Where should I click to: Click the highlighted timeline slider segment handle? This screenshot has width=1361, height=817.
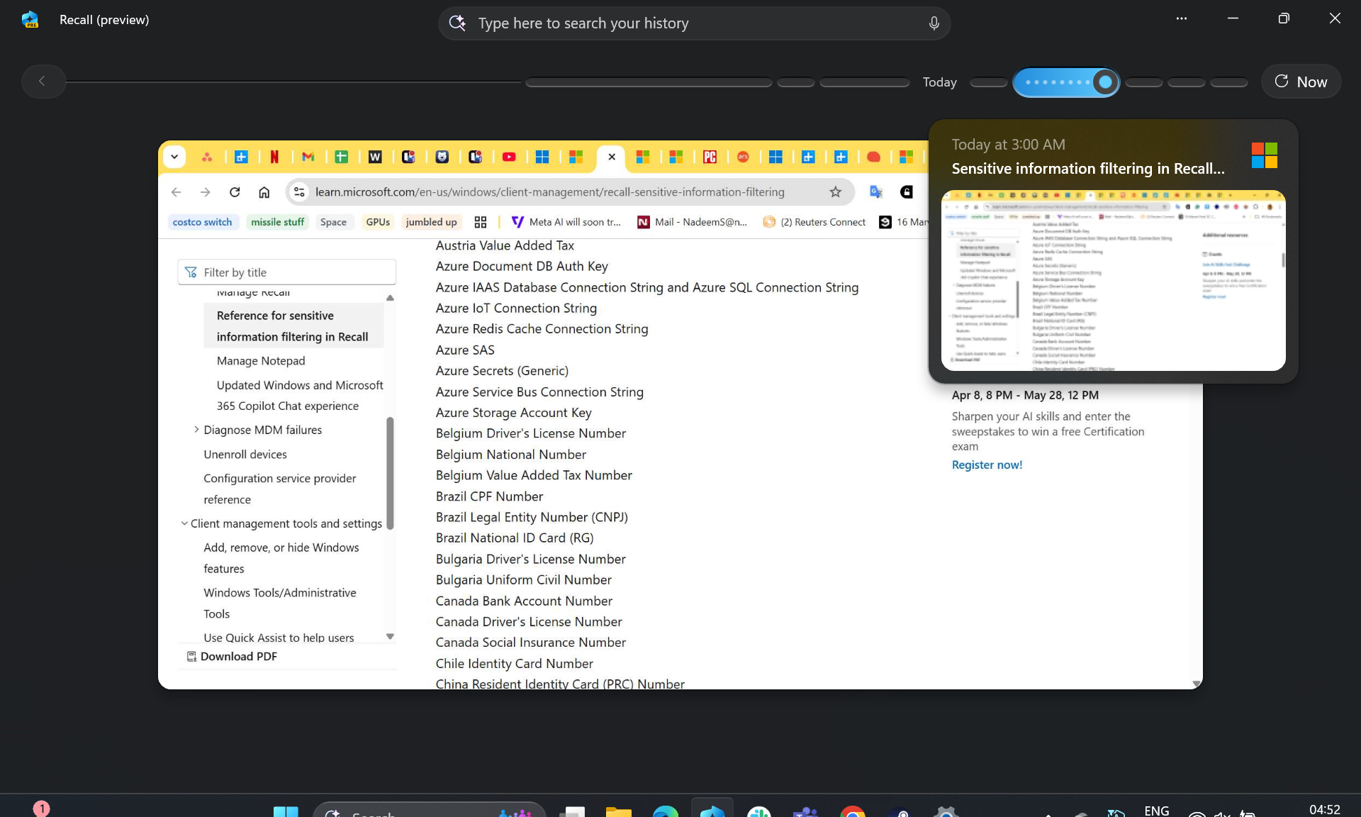[1104, 82]
